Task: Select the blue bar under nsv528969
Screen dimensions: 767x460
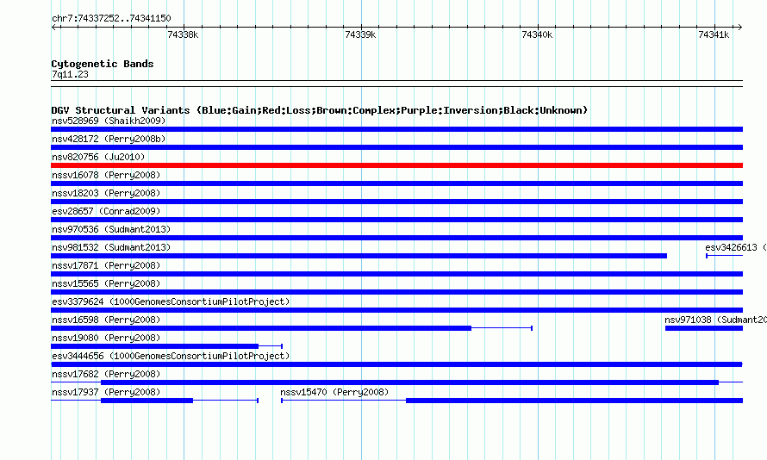Action: [396, 129]
